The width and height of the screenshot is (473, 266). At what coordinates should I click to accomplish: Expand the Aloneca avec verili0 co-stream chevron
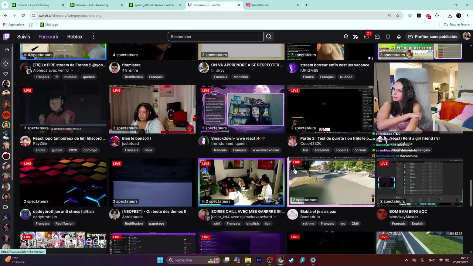tap(72, 71)
